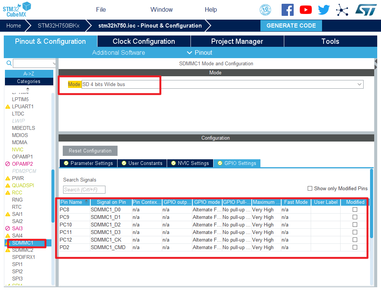This screenshot has width=381, height=291.
Task: Click the search magnifier icon in sidebar
Action: [9, 63]
